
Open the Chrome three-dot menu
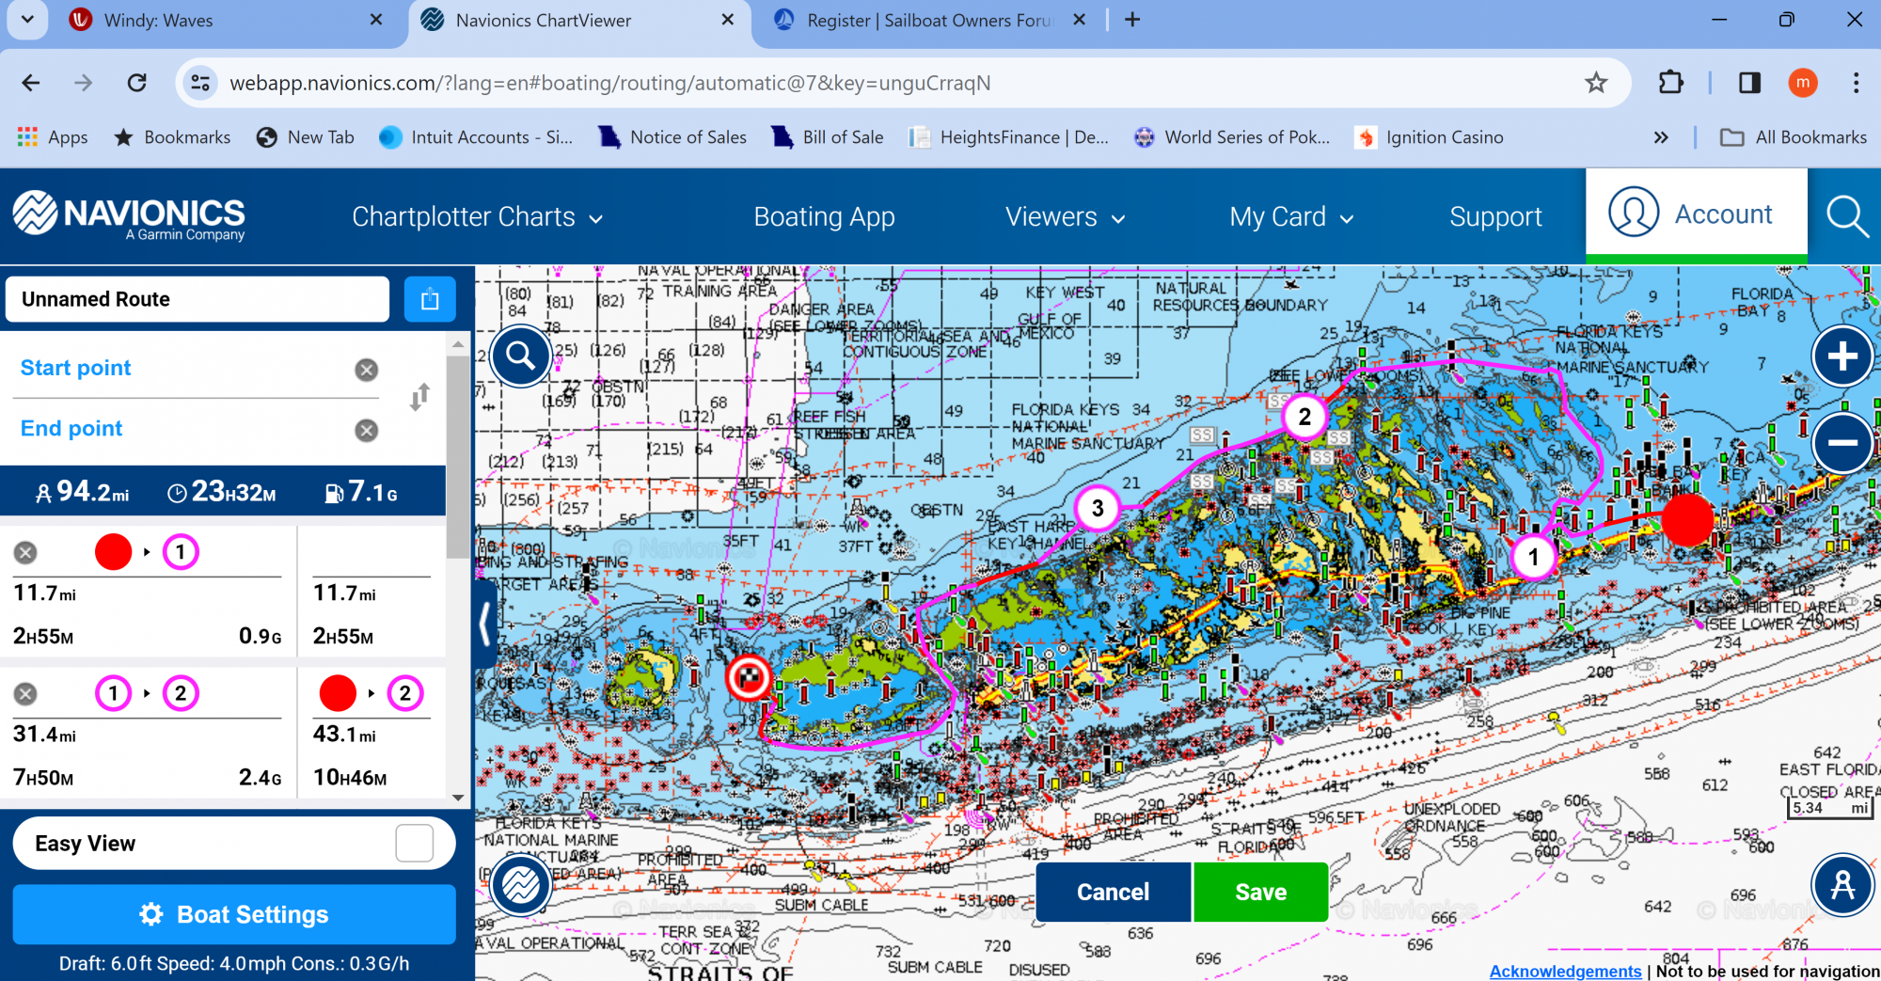pos(1856,83)
